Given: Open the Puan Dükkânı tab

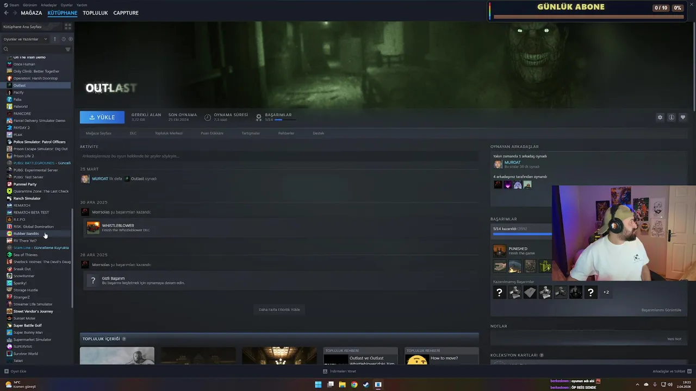Looking at the screenshot, I should tap(212, 133).
